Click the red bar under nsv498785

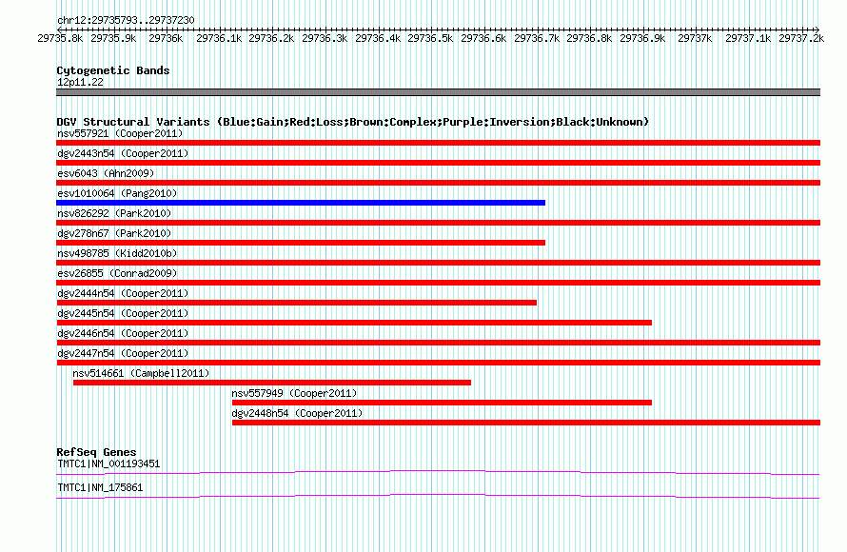coord(438,263)
